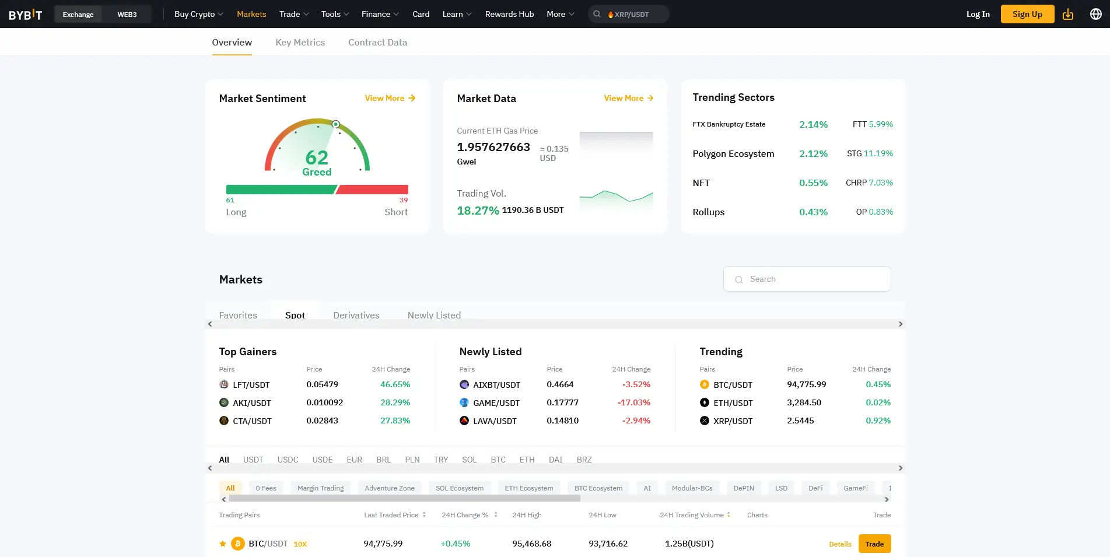Click the Bybit logo
Viewport: 1110px width, 557px height.
(x=26, y=15)
